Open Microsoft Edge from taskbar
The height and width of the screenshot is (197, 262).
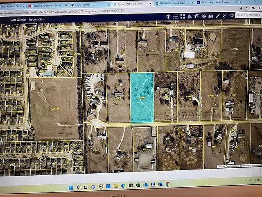pyautogui.click(x=123, y=187)
